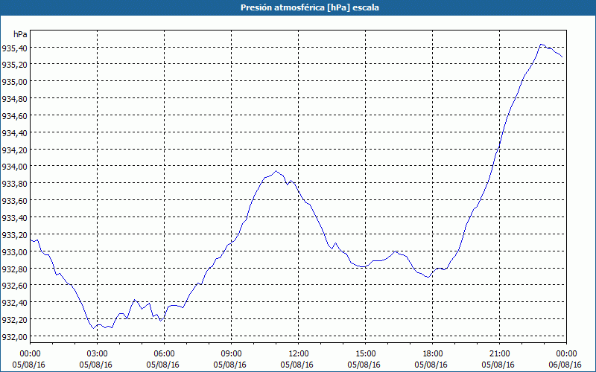This screenshot has width=596, height=372.
Task: Click the curve's lowest point near 03:00
Action: [93, 328]
